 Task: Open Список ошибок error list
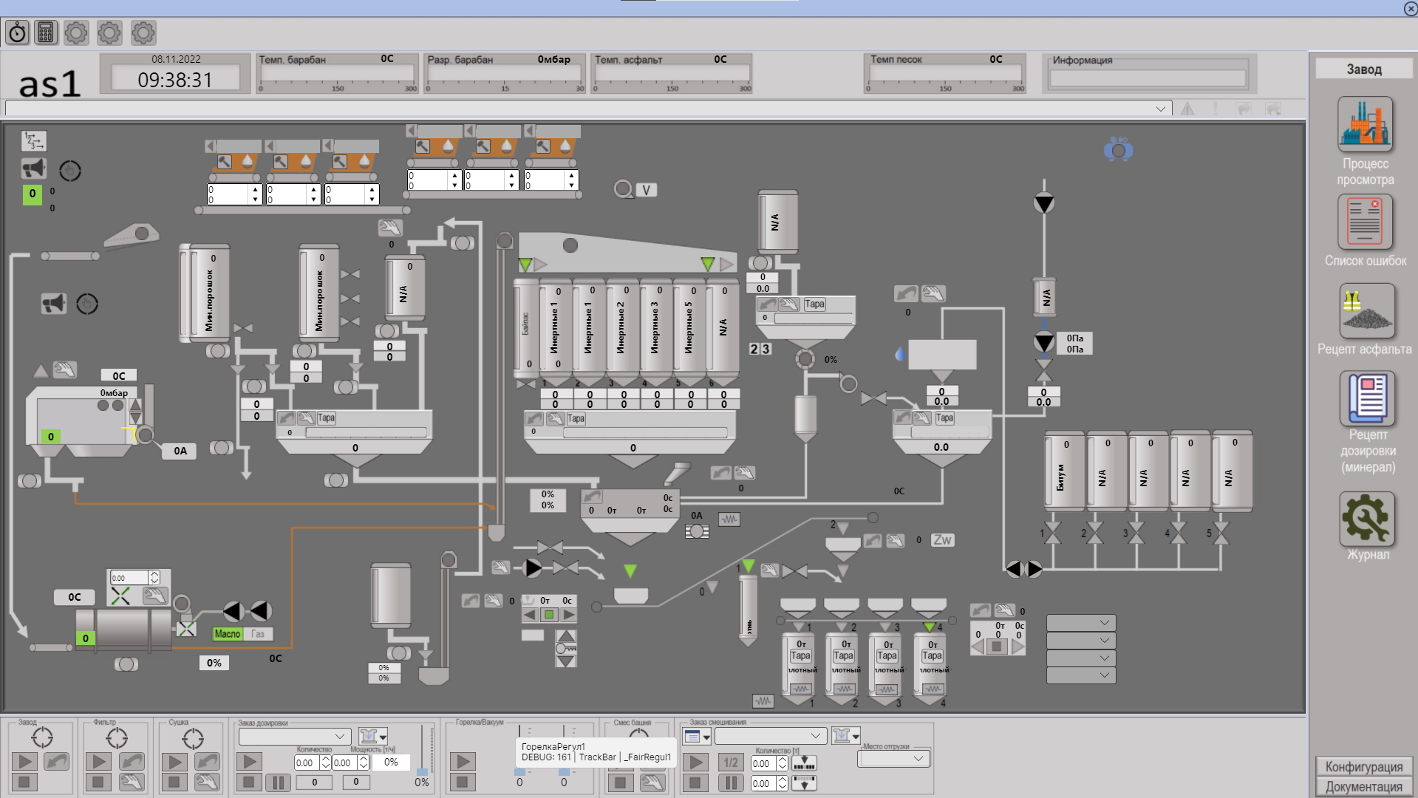1365,222
